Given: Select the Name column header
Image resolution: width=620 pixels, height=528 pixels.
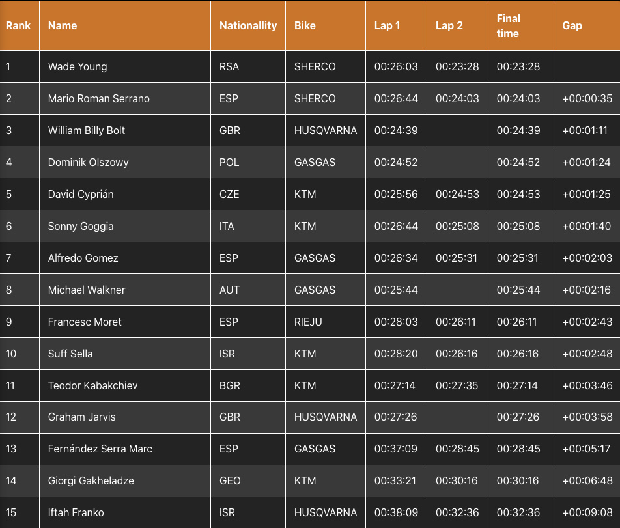Looking at the screenshot, I should pos(63,25).
